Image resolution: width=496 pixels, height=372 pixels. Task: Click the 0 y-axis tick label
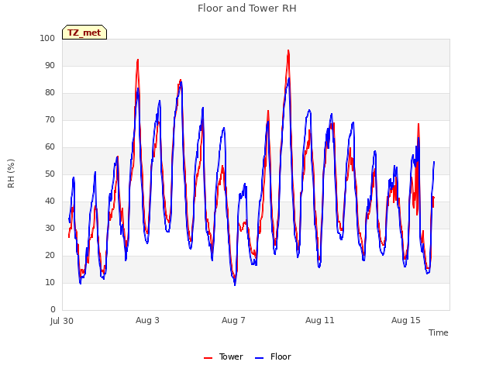click(x=53, y=309)
